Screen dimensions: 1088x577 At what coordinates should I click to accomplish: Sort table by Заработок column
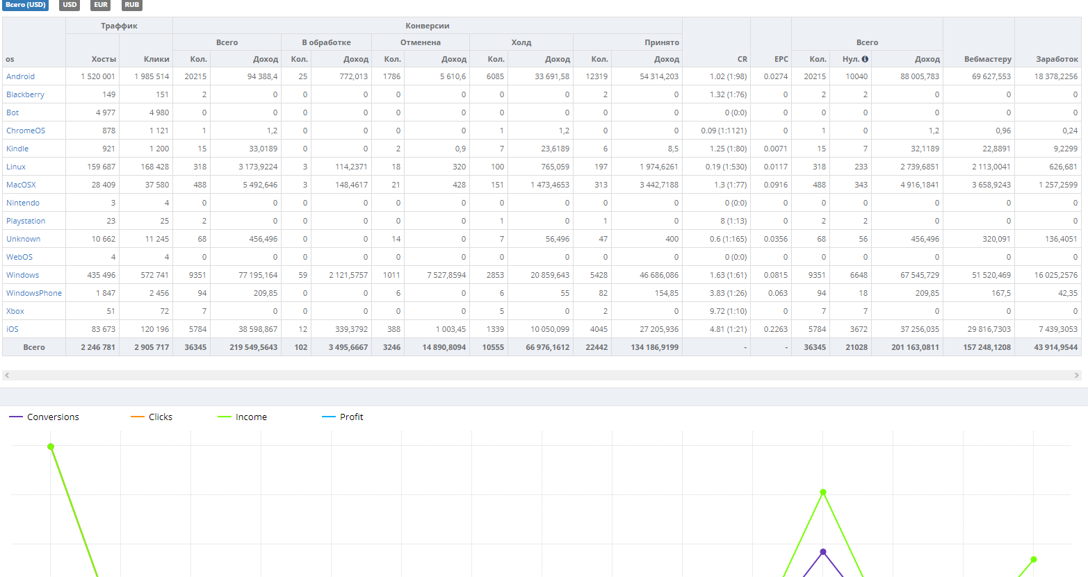[1057, 59]
